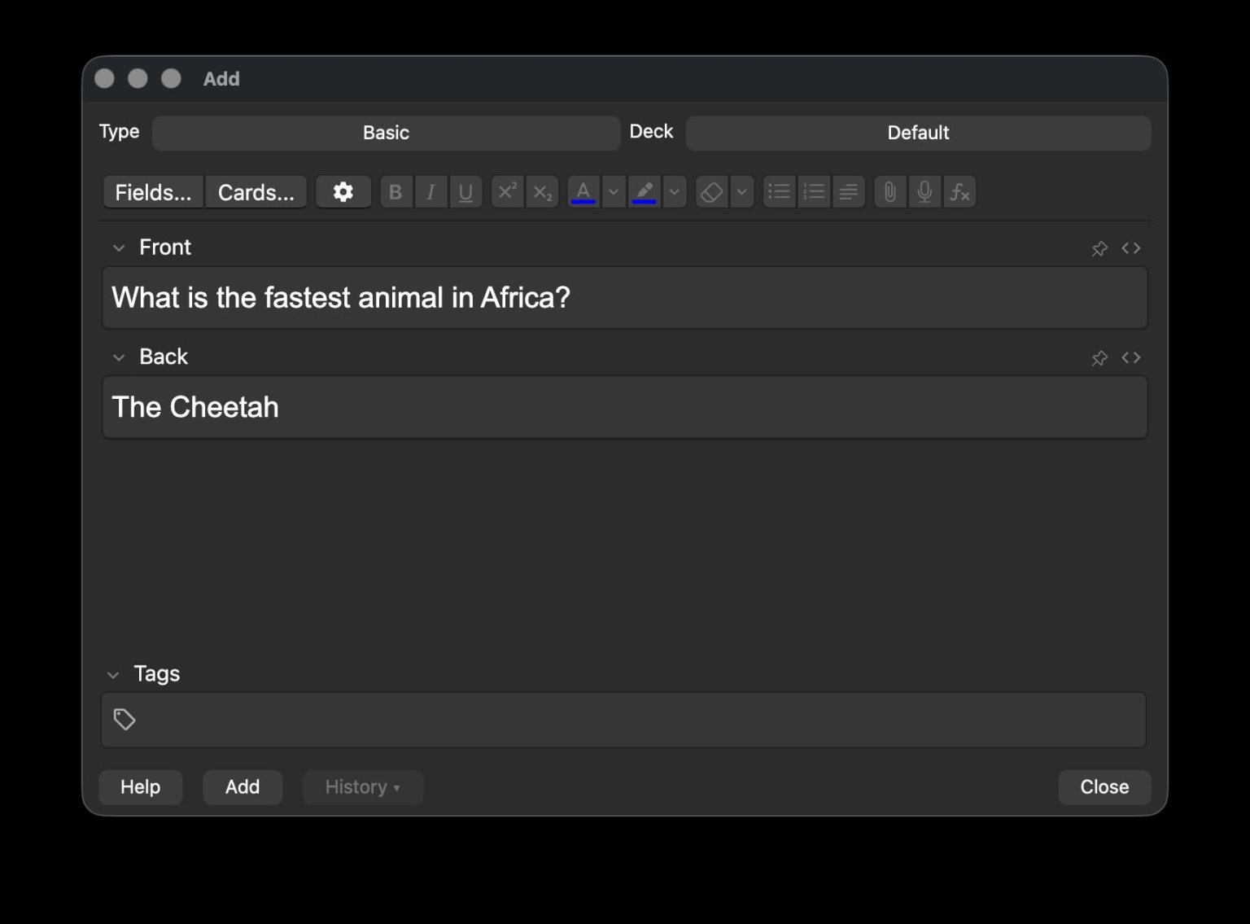Apply highlight color with the marker icon
1250x924 pixels.
click(x=644, y=192)
